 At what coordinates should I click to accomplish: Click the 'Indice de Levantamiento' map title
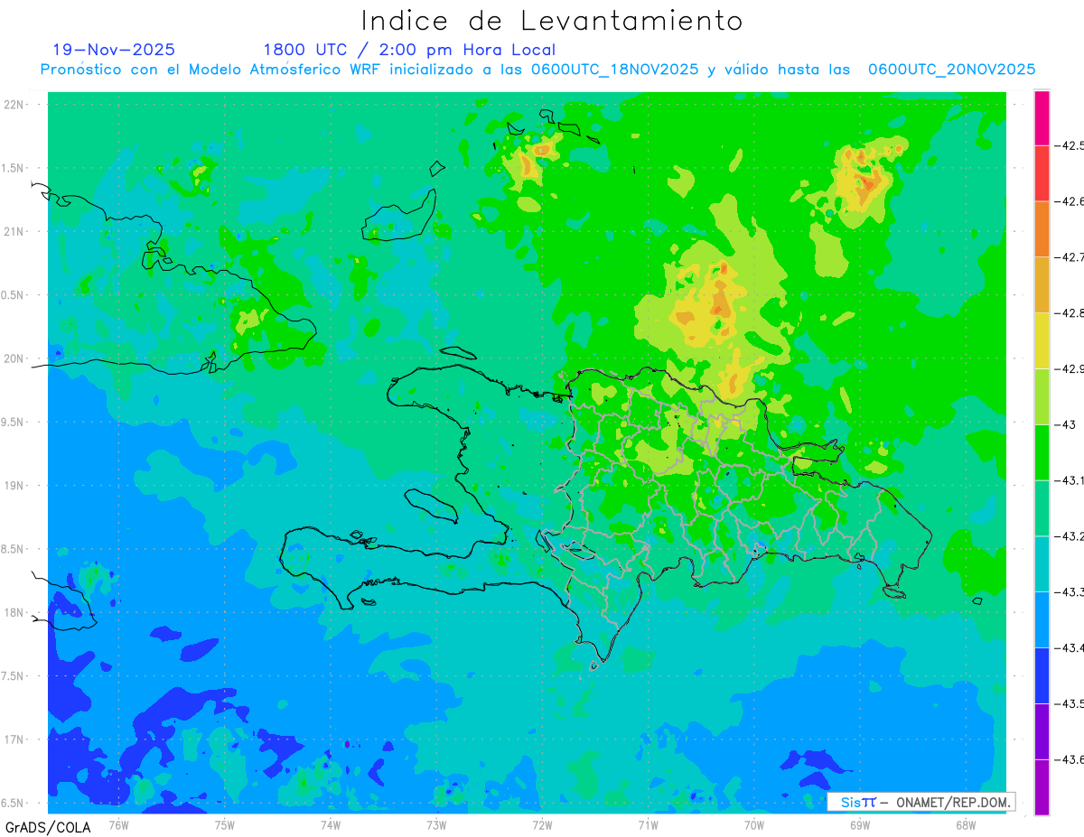pos(552,21)
